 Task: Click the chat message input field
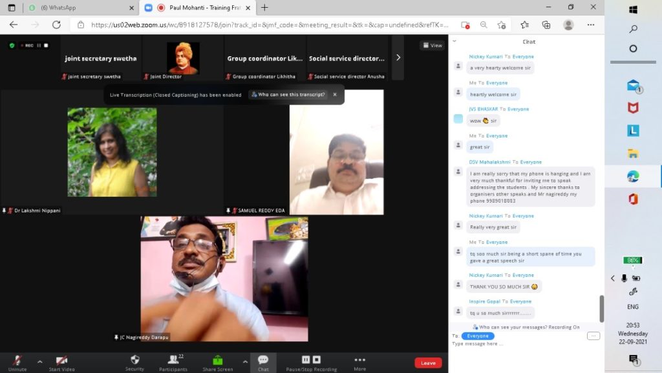click(x=517, y=344)
